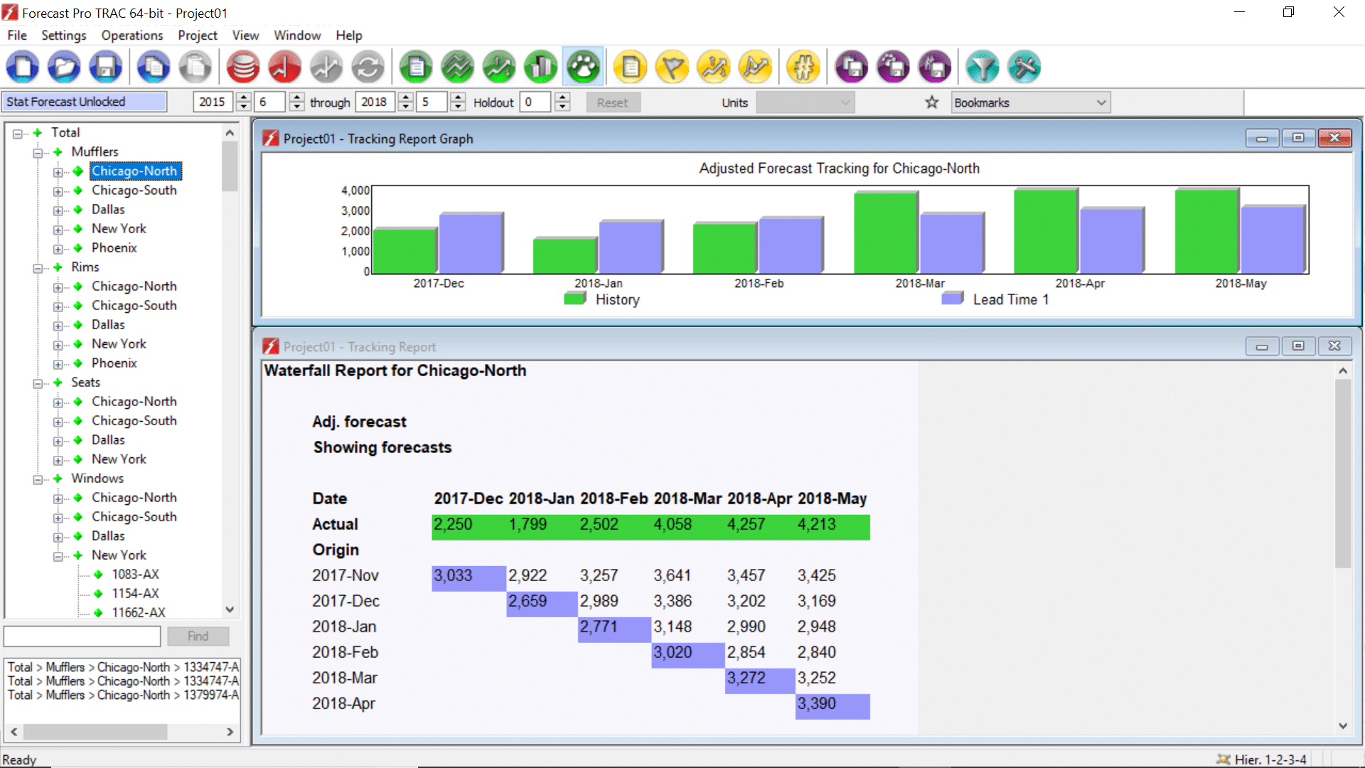
Task: Select the yellow hash numeric report icon
Action: point(803,66)
